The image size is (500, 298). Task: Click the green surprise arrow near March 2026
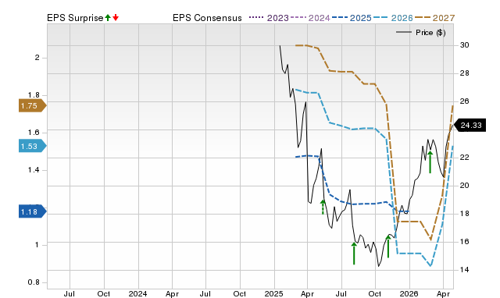[x=430, y=162]
